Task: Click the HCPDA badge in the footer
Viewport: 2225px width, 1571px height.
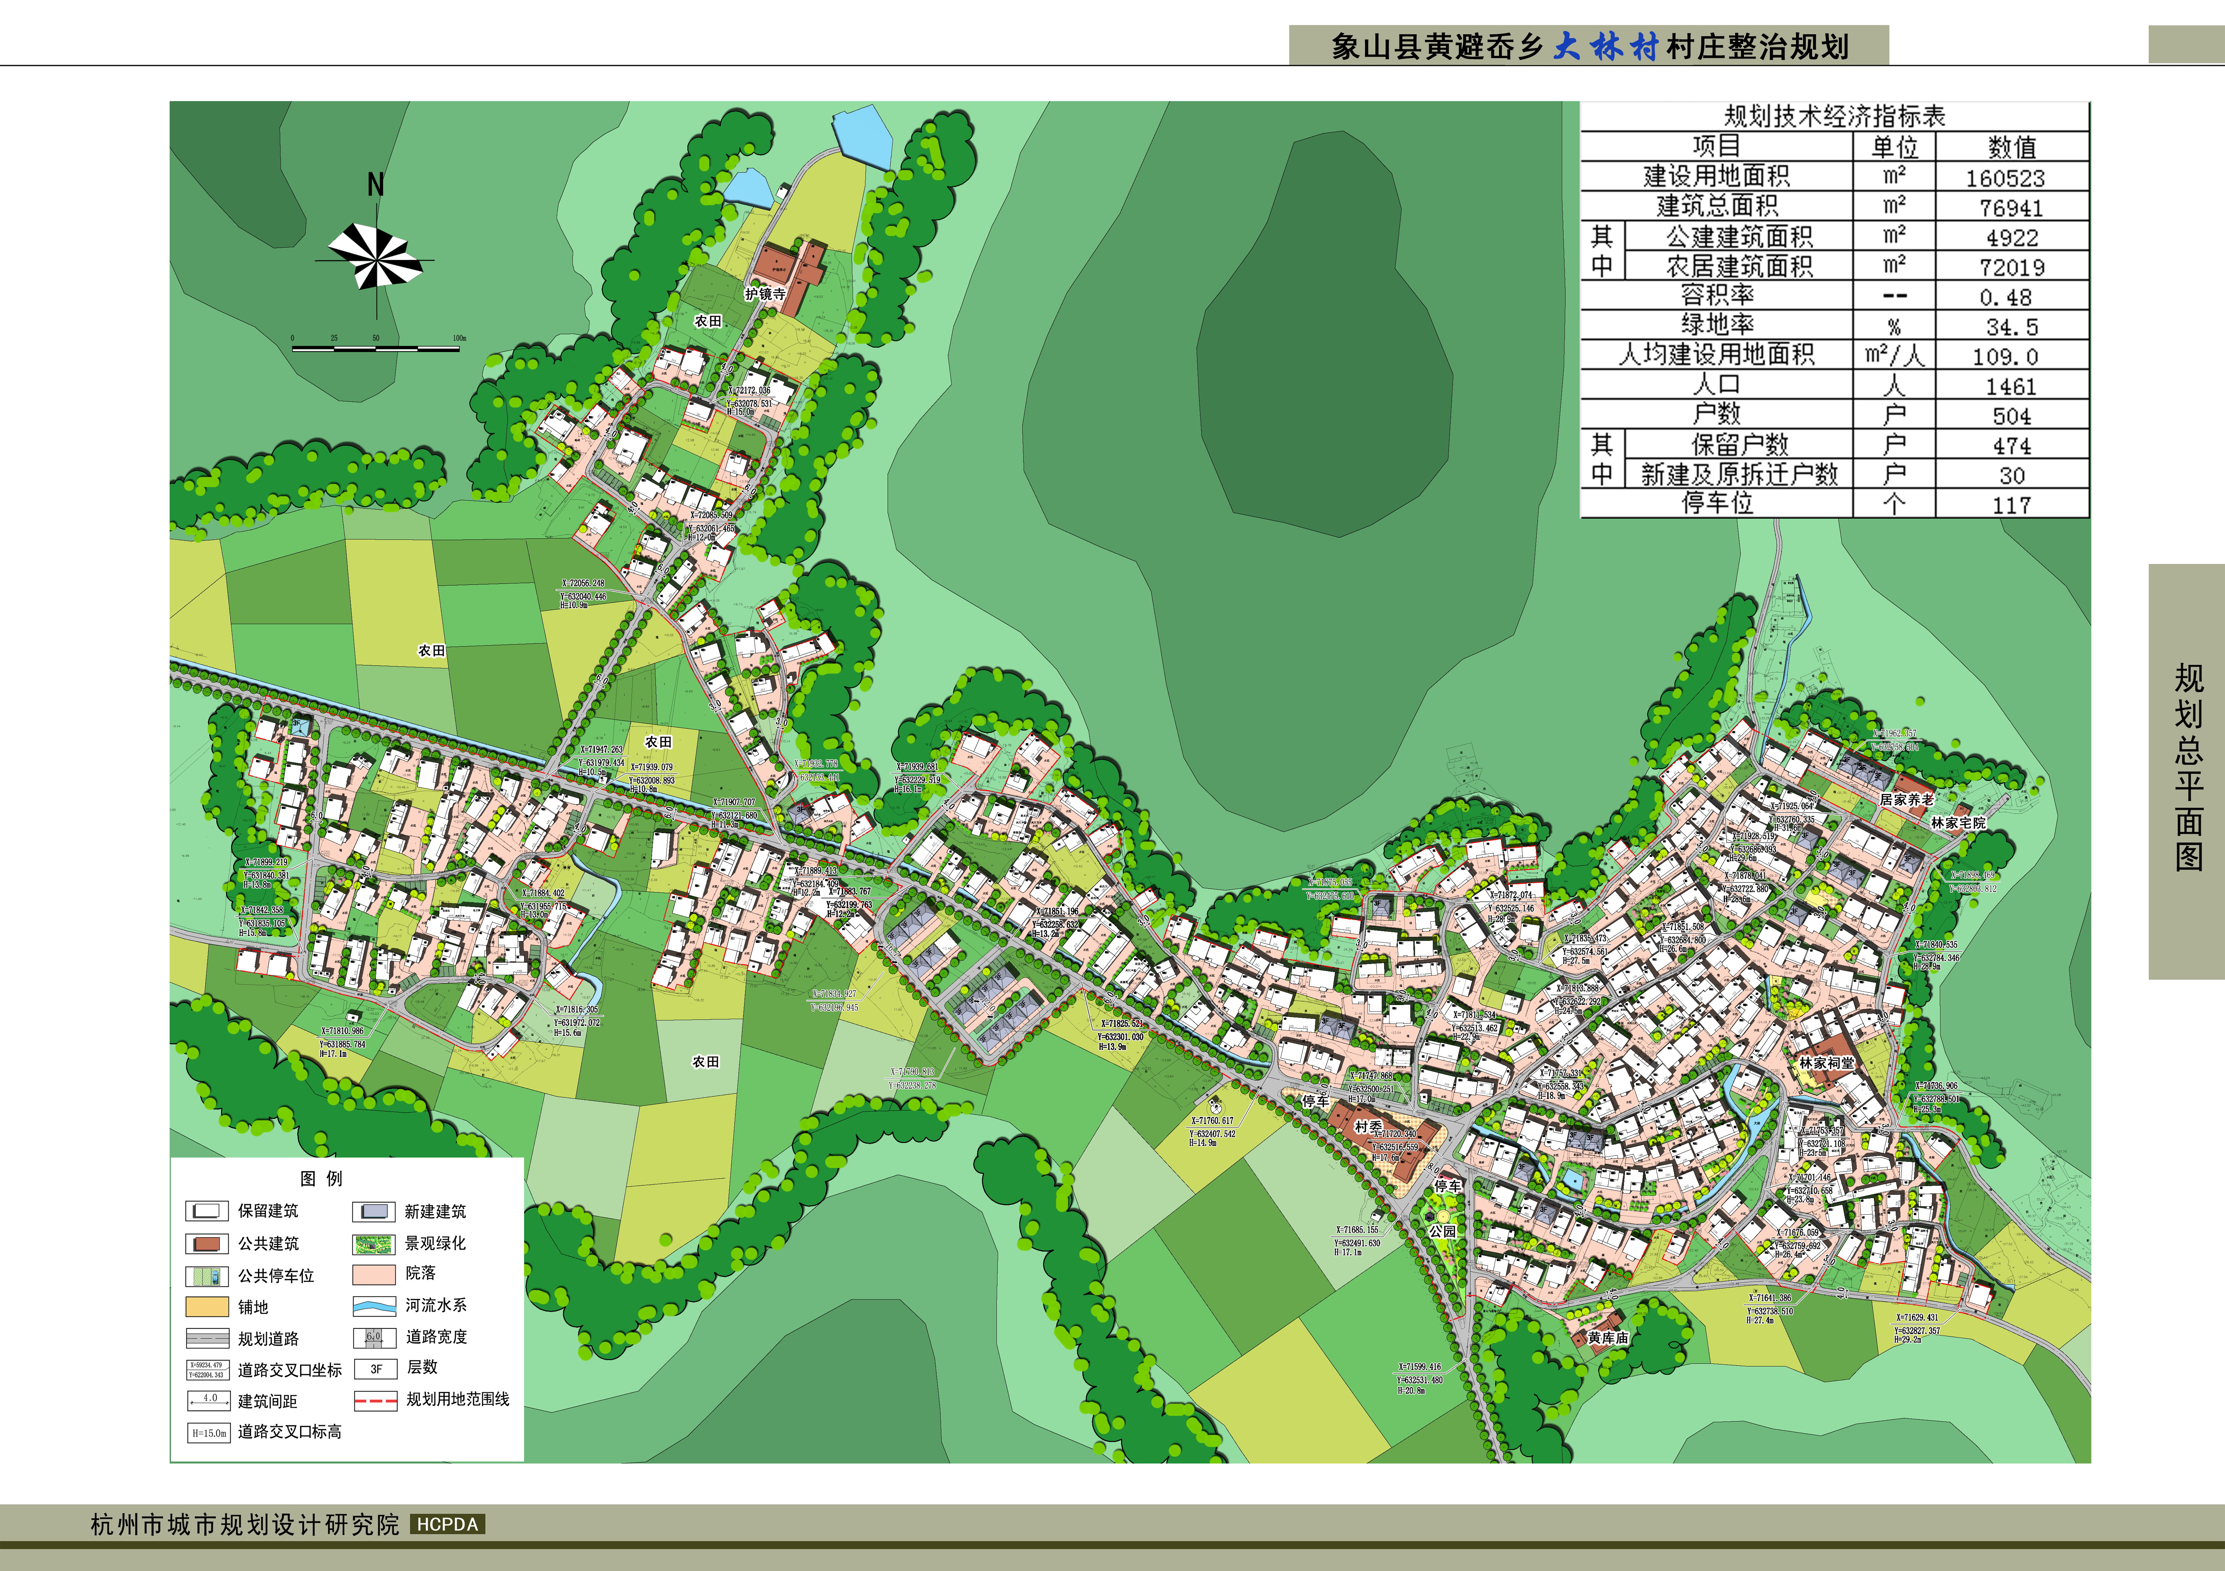Action: 448,1525
